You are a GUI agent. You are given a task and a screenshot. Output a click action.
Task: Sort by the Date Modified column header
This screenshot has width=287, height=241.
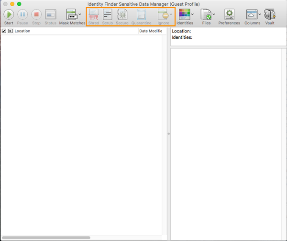[x=151, y=31]
